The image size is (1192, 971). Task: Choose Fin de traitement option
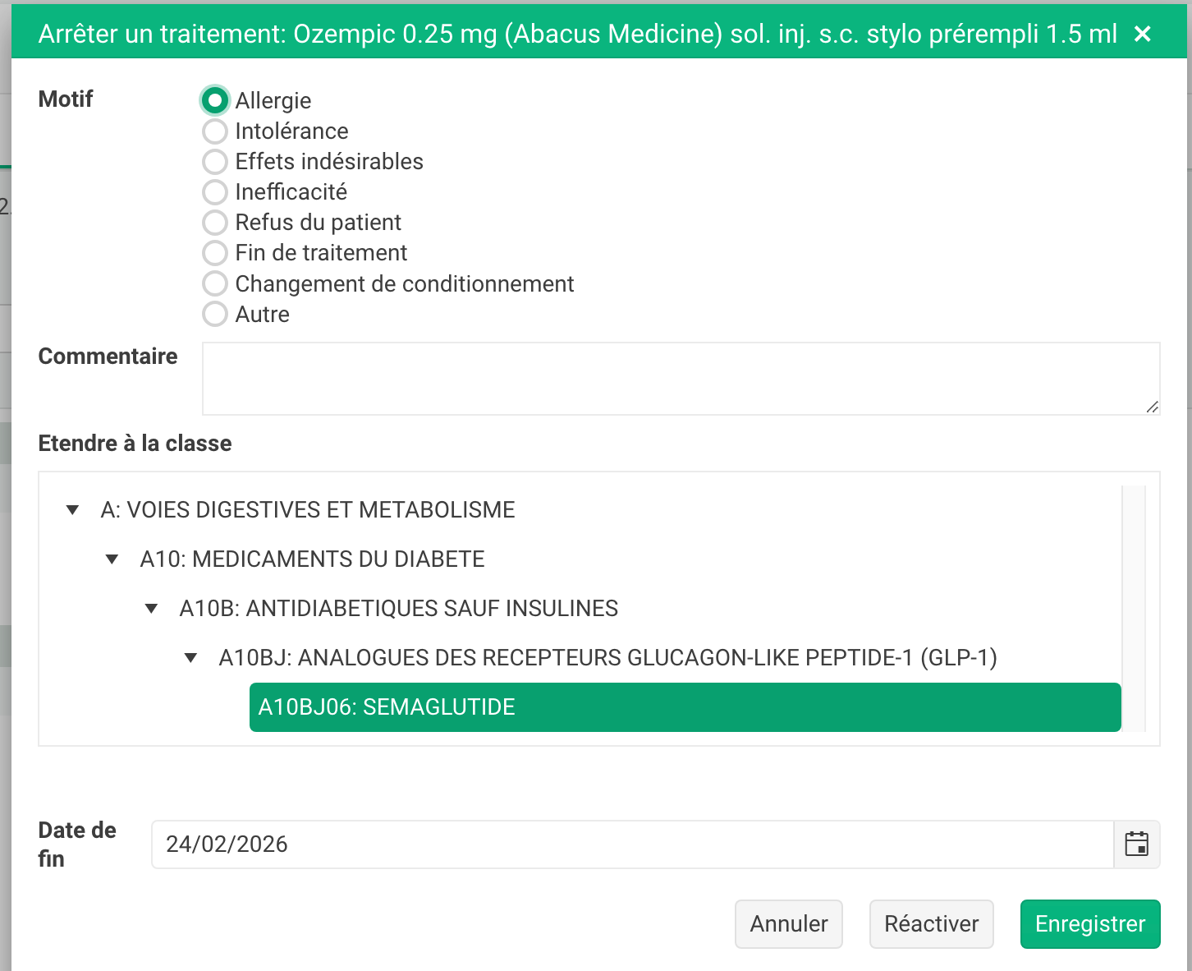pos(215,253)
